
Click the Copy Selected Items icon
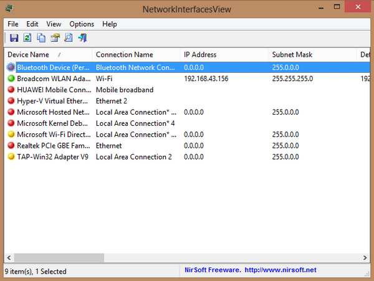click(41, 38)
